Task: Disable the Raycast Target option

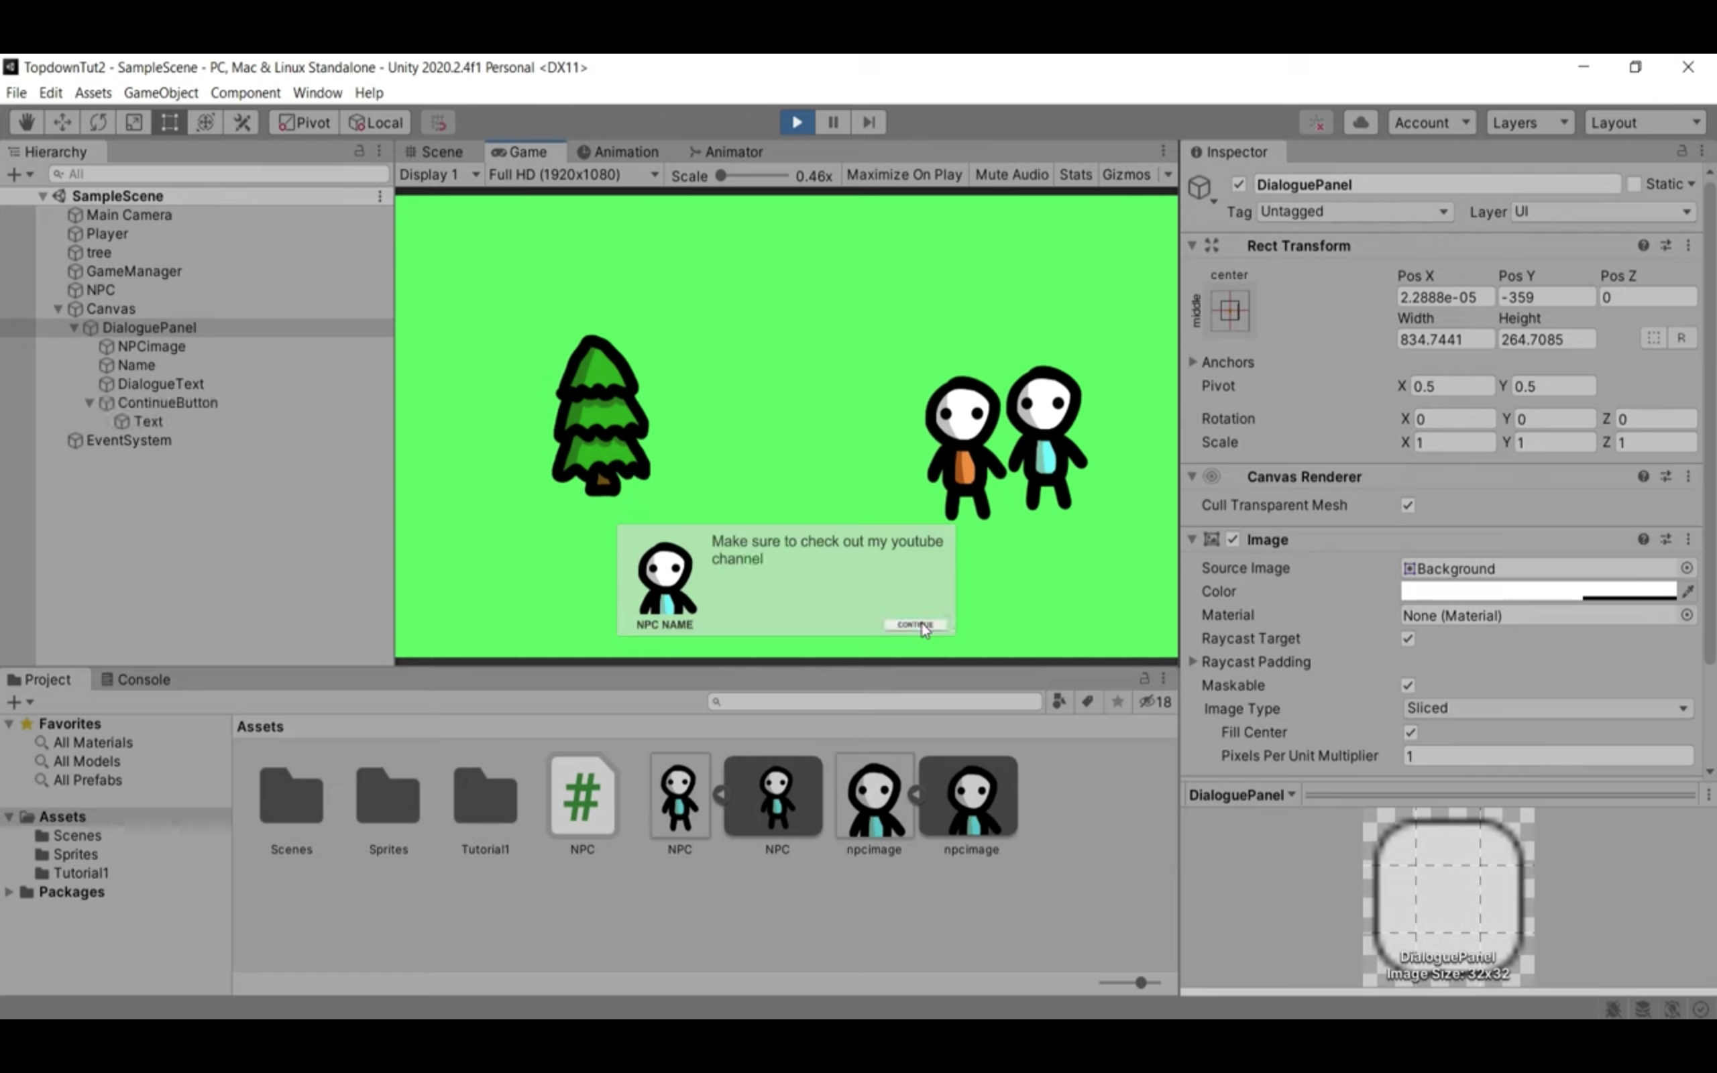Action: click(x=1408, y=638)
